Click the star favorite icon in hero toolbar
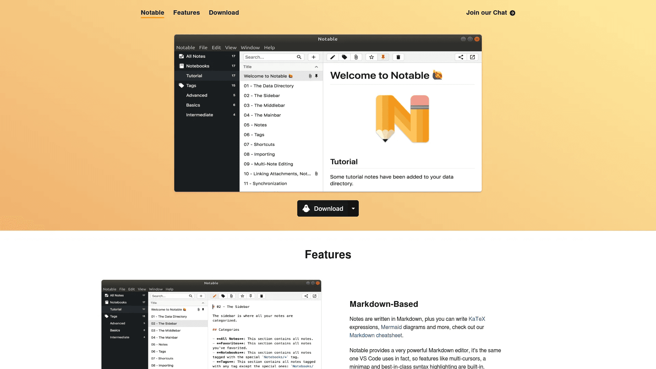656x369 pixels. point(371,57)
